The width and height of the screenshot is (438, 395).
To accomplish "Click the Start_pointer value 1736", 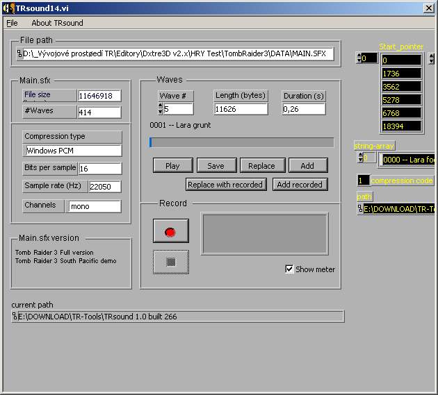I will pyautogui.click(x=401, y=74).
